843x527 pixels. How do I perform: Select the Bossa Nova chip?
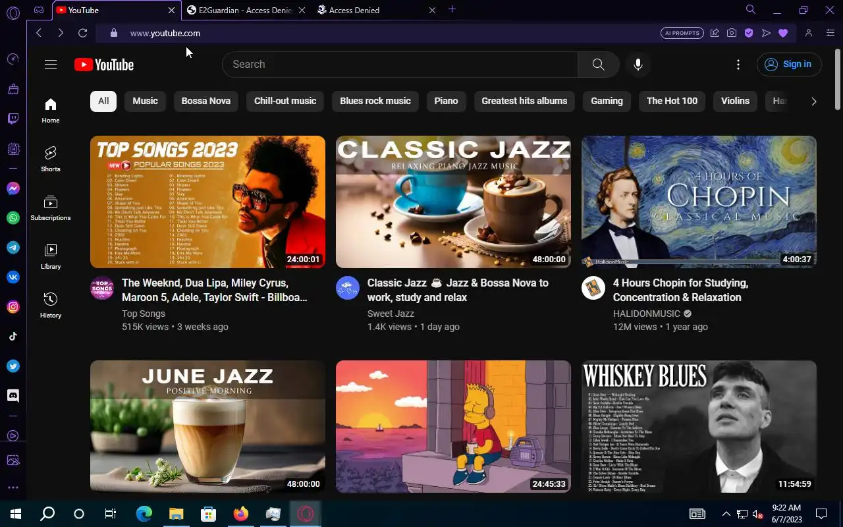click(x=206, y=101)
